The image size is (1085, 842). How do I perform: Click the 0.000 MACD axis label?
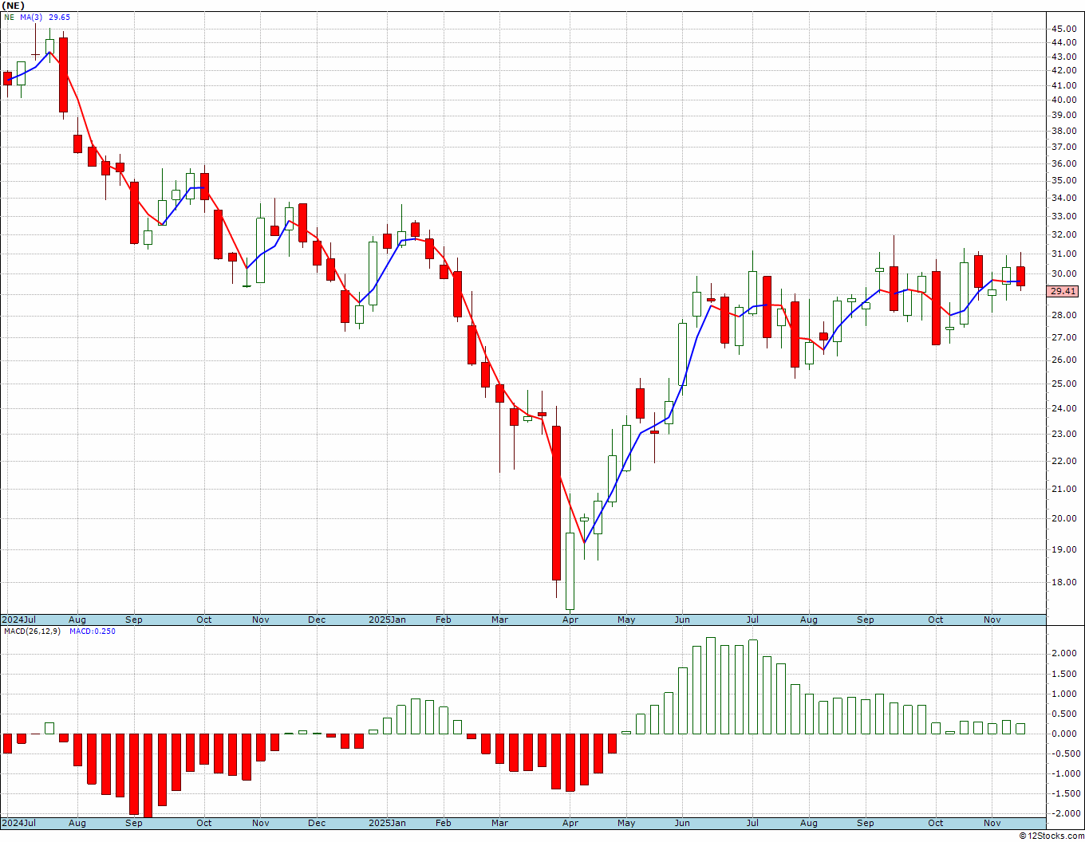pyautogui.click(x=1066, y=734)
